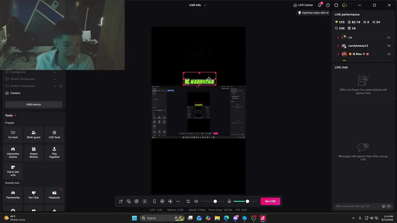Open the weather widget showing 85°F
The height and width of the screenshot is (223, 397).
(14, 218)
